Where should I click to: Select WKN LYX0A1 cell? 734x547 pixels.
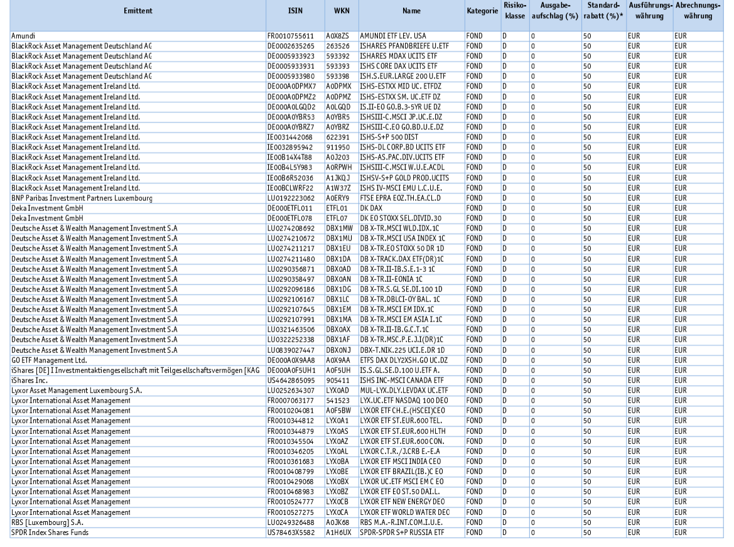[342, 421]
